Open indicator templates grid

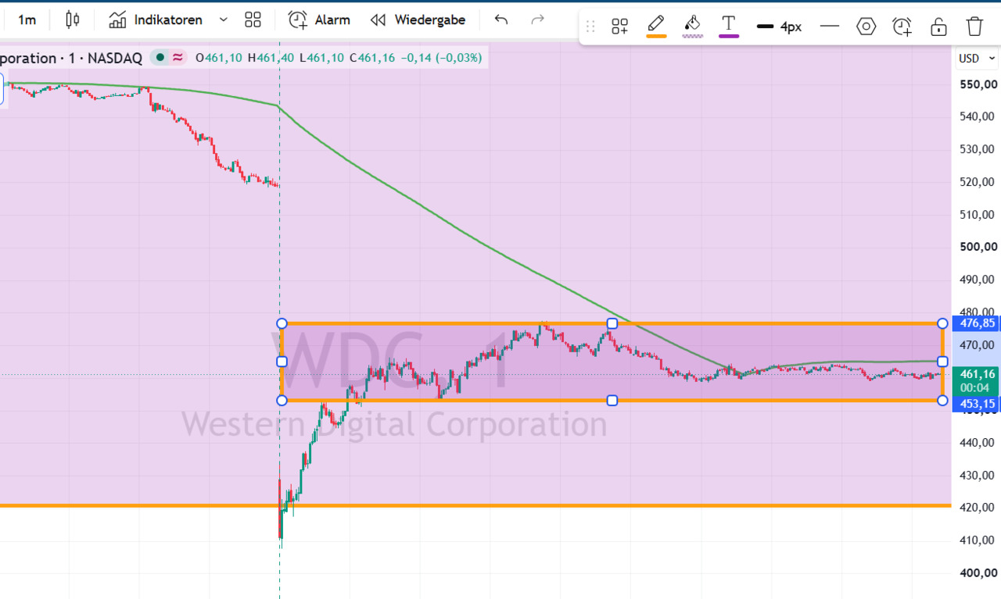[253, 20]
